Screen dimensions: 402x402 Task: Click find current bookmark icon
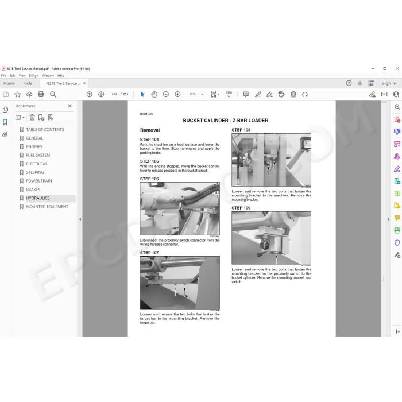51,117
